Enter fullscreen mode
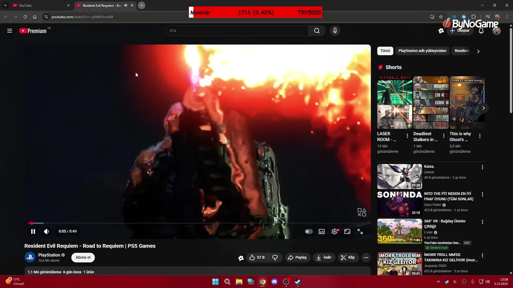The height and width of the screenshot is (288, 513). click(x=360, y=231)
